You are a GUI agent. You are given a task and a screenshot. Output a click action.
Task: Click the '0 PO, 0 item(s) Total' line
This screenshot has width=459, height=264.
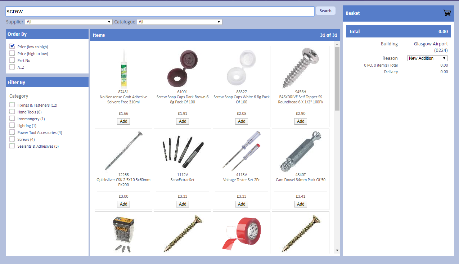(381, 65)
